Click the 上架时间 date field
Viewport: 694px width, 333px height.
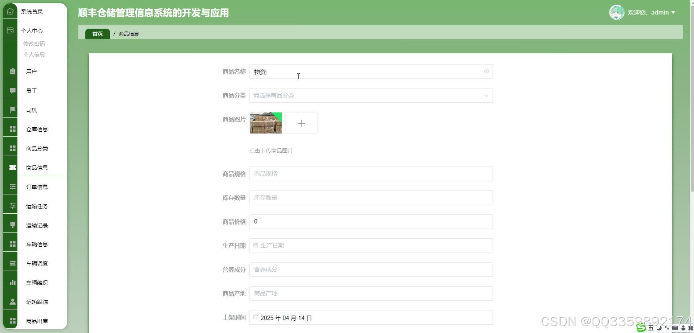click(x=371, y=317)
